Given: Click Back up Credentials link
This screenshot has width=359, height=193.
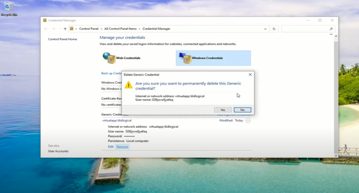Looking at the screenshot, I should 111,73.
